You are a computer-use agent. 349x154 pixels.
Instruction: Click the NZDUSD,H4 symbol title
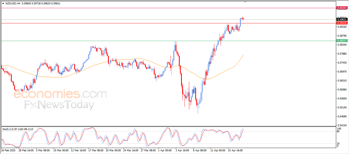[x=13, y=3]
